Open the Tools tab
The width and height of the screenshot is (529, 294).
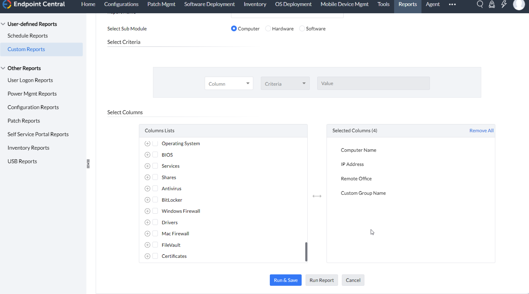(383, 4)
